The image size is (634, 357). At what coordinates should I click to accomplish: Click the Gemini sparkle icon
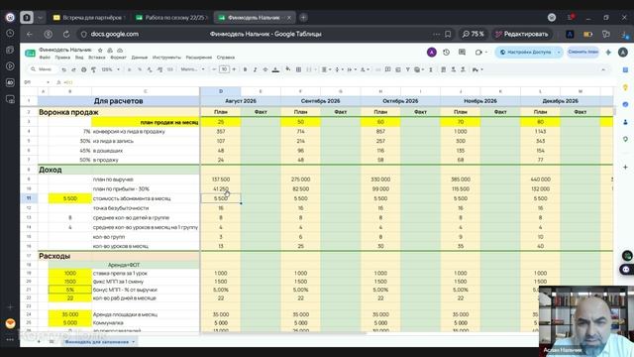point(608,53)
